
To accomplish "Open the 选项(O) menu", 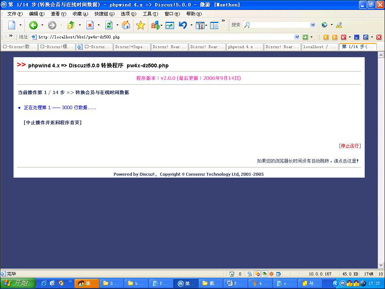I will pos(129,14).
